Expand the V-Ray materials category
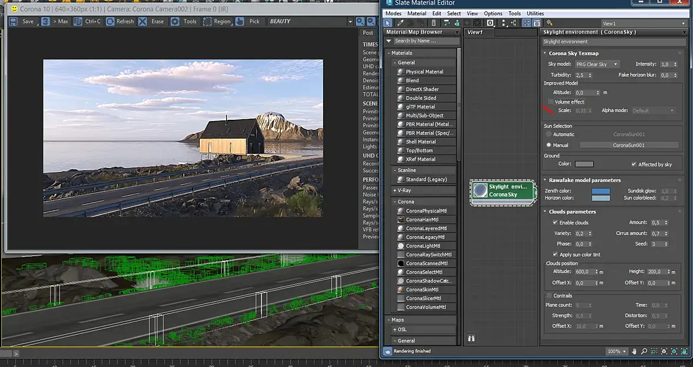The height and width of the screenshot is (367, 693). point(403,190)
